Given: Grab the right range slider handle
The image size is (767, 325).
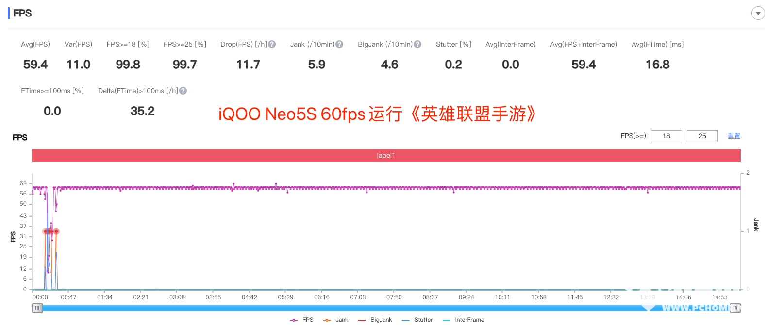Looking at the screenshot, I should 735,308.
